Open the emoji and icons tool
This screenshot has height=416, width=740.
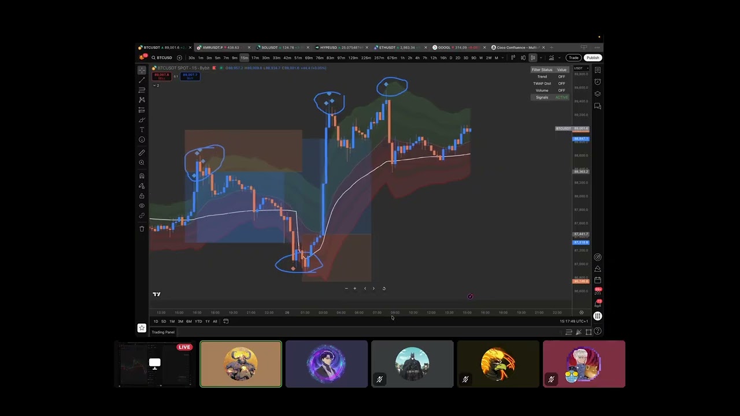point(142,139)
